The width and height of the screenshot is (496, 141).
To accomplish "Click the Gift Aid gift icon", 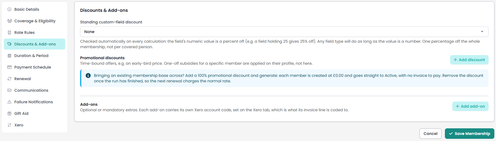I will coord(9,113).
